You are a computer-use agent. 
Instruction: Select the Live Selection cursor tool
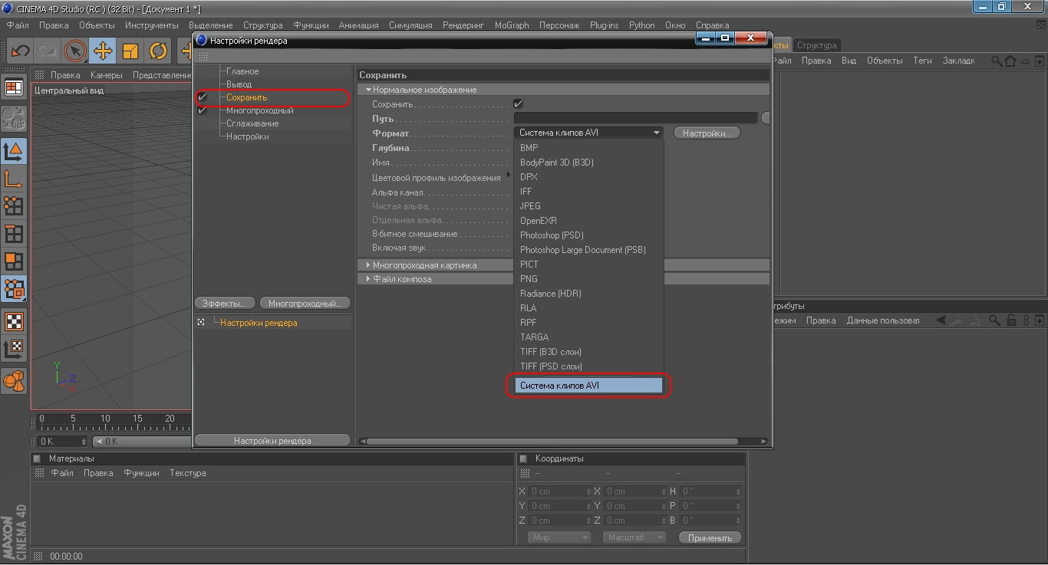pos(75,51)
